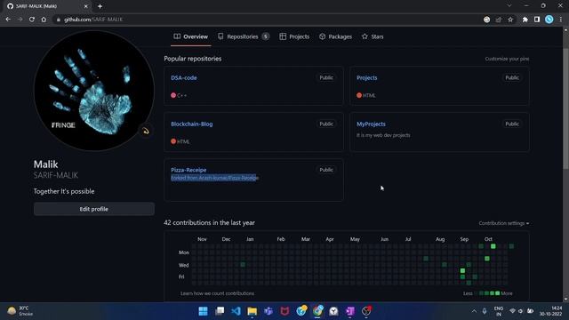The image size is (569, 320).
Task: Open the Task View taskbar icon
Action: click(x=220, y=311)
